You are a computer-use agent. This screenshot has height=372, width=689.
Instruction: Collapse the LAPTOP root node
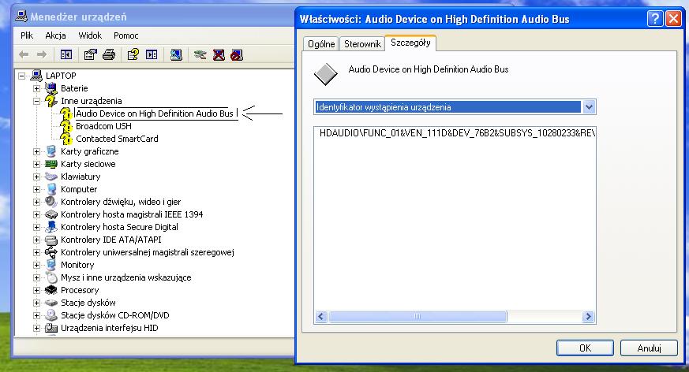(21, 76)
